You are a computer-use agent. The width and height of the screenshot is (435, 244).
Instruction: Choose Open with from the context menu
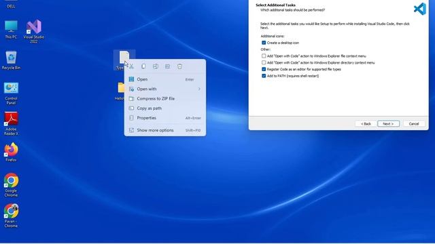point(165,89)
